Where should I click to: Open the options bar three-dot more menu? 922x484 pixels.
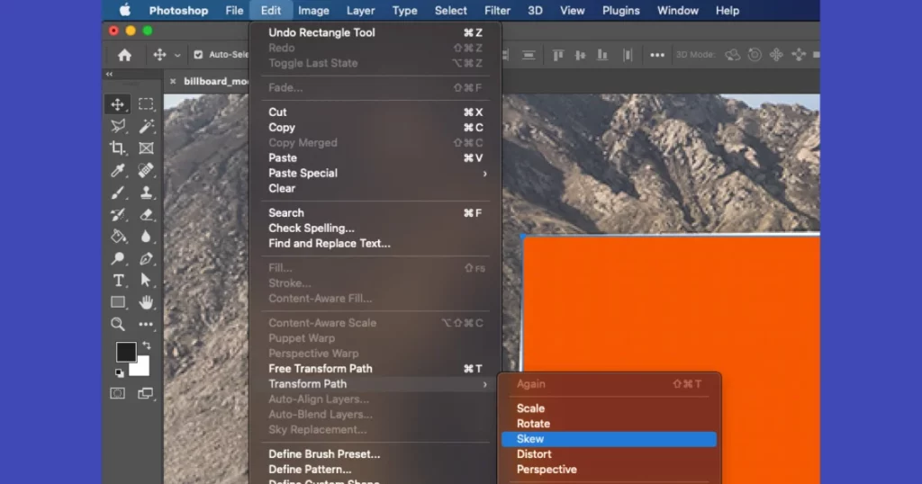pyautogui.click(x=656, y=55)
